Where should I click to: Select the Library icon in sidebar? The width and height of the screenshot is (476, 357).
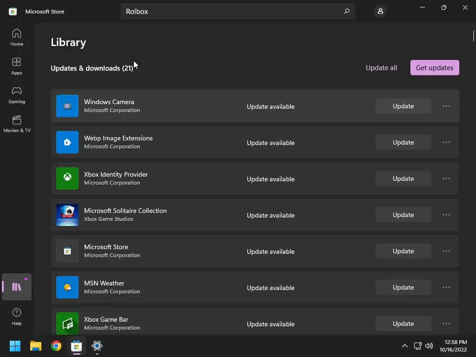click(x=17, y=286)
